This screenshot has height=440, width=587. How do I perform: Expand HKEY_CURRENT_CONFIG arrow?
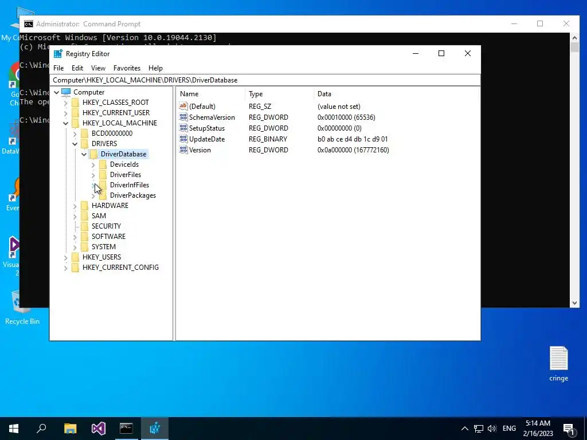click(x=65, y=268)
